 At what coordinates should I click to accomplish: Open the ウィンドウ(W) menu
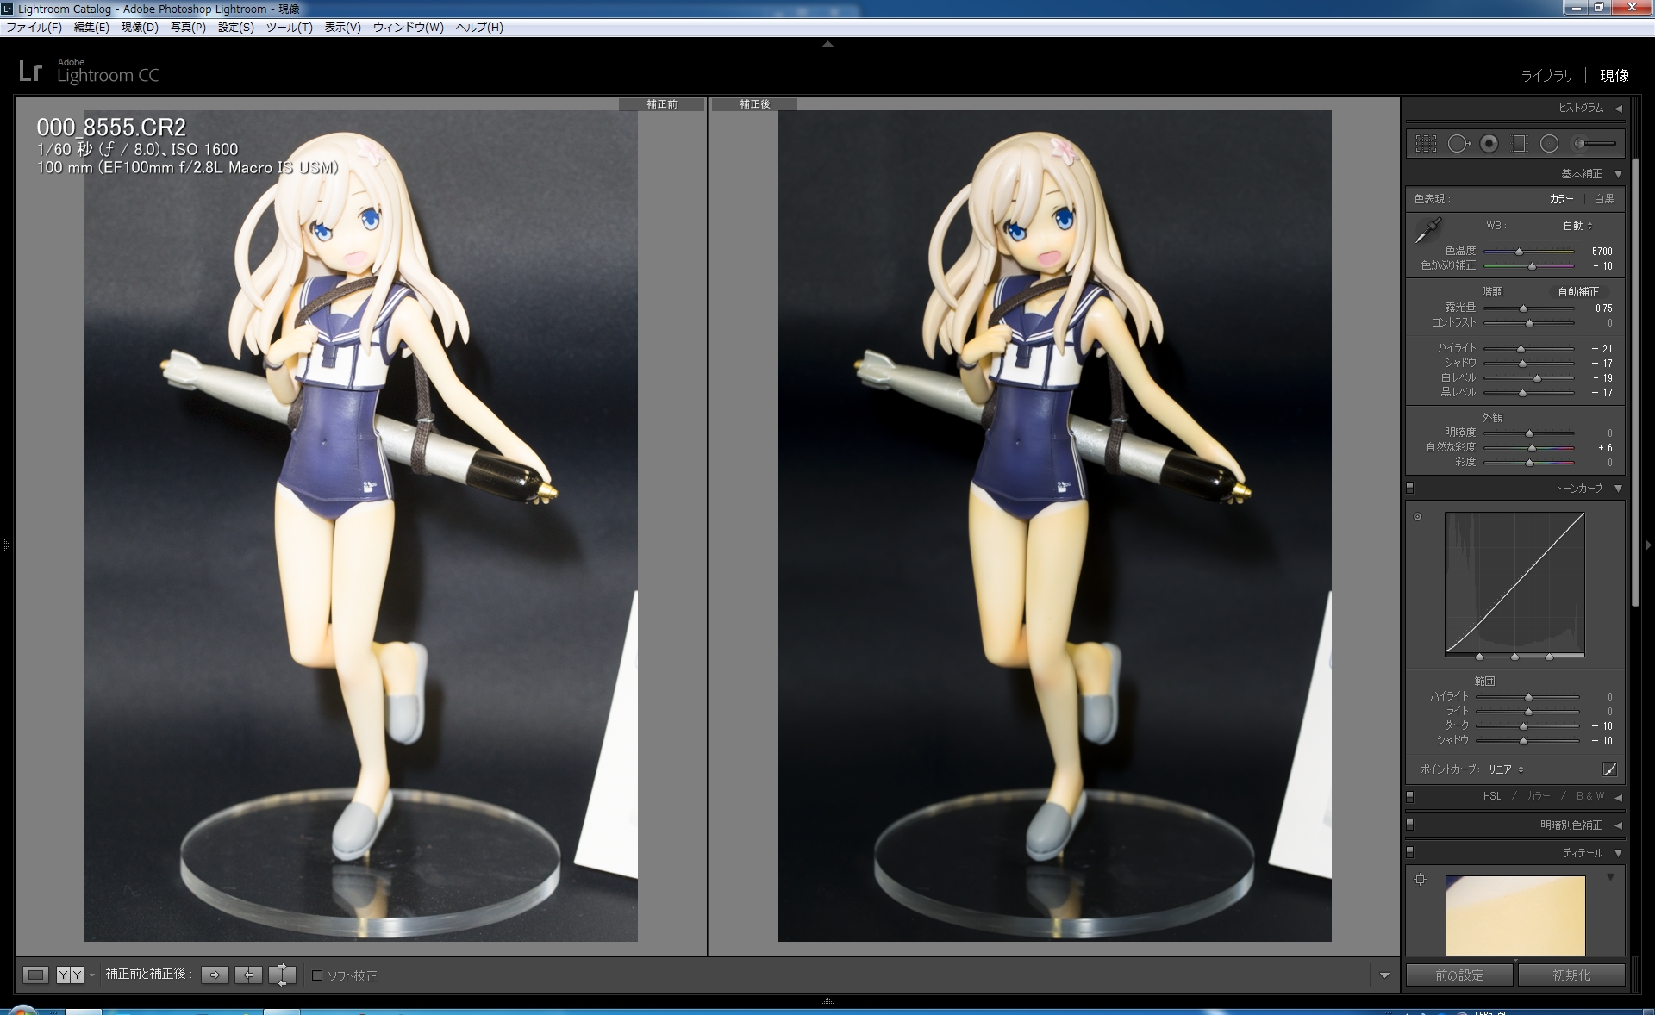[408, 28]
